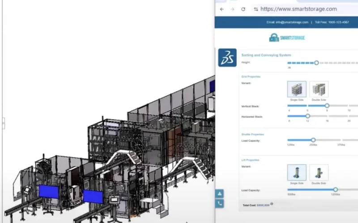The width and height of the screenshot is (358, 223).
Task: Click the Total Cost info icon
Action: pos(272,204)
